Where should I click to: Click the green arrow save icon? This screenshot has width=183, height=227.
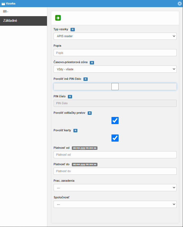click(58, 18)
